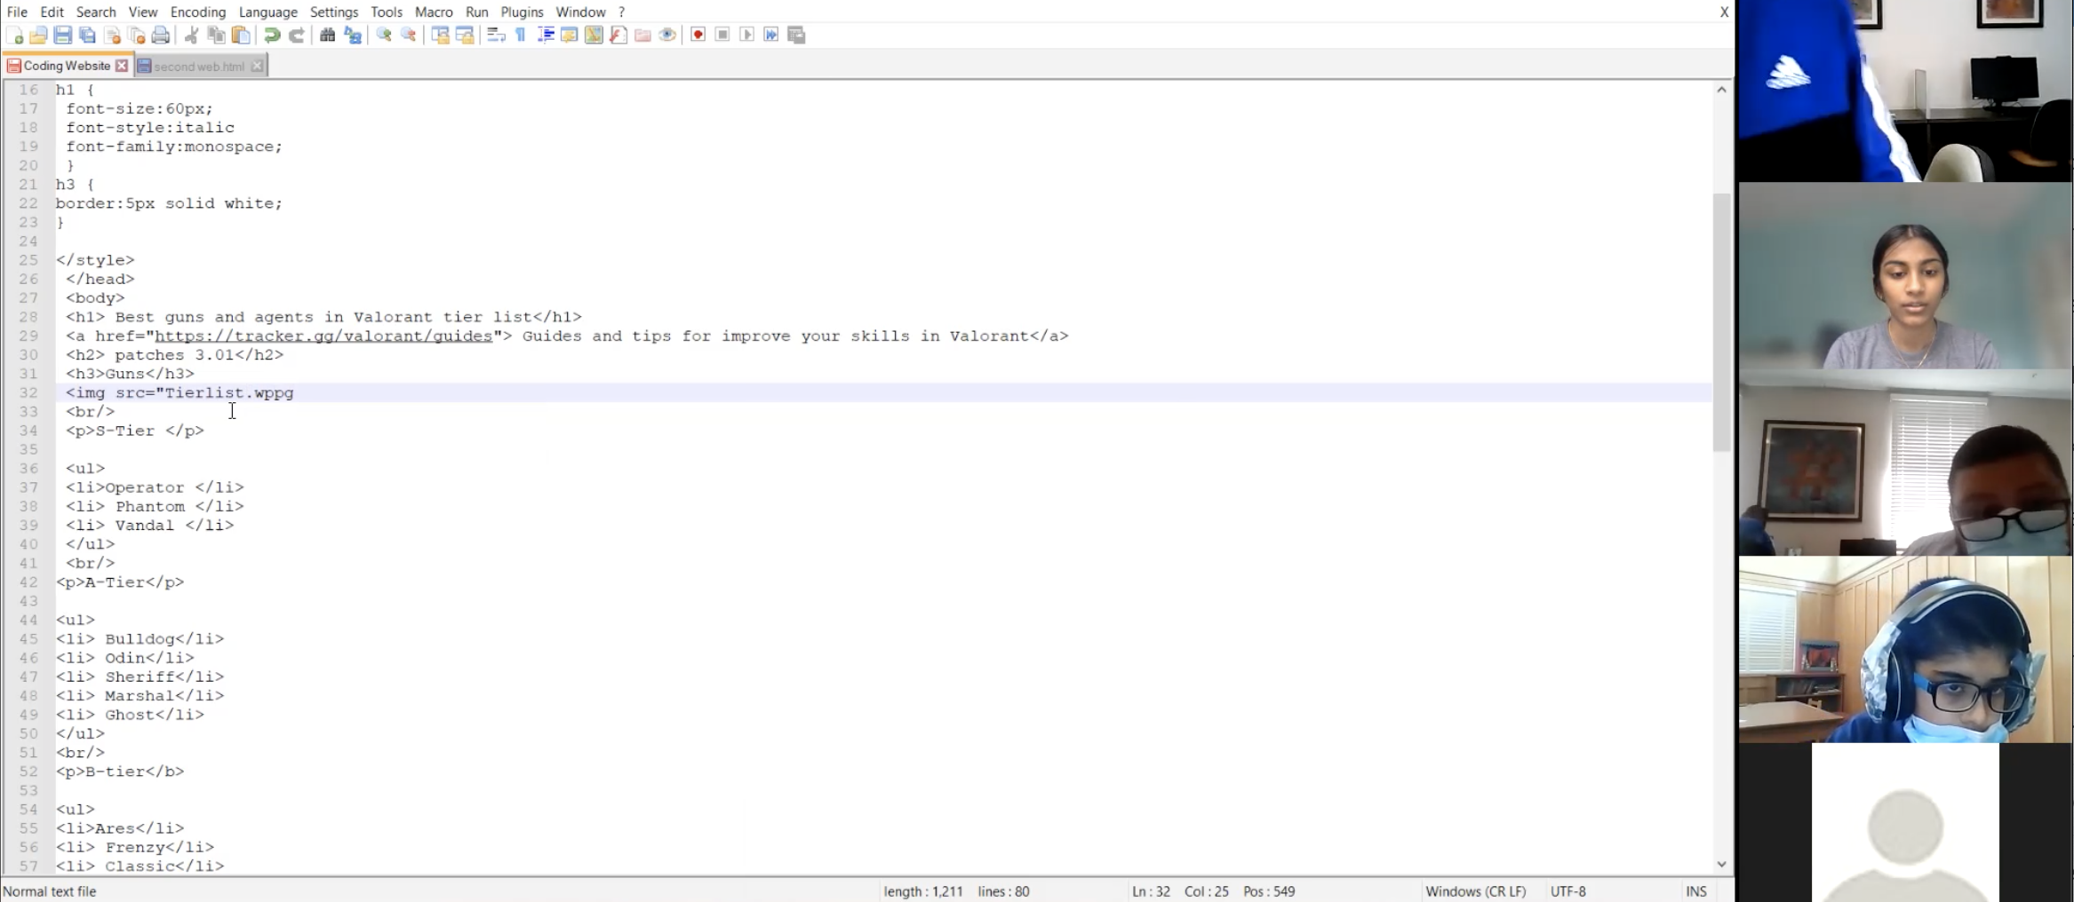Click the Redo arrow icon
The image size is (2074, 902).
pyautogui.click(x=297, y=35)
